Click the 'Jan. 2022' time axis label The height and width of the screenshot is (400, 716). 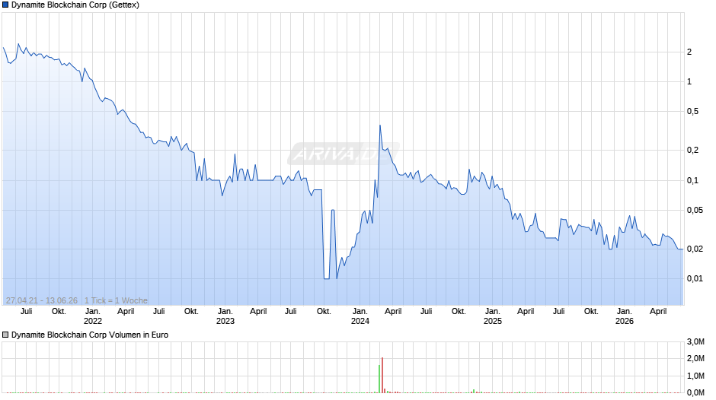click(93, 316)
